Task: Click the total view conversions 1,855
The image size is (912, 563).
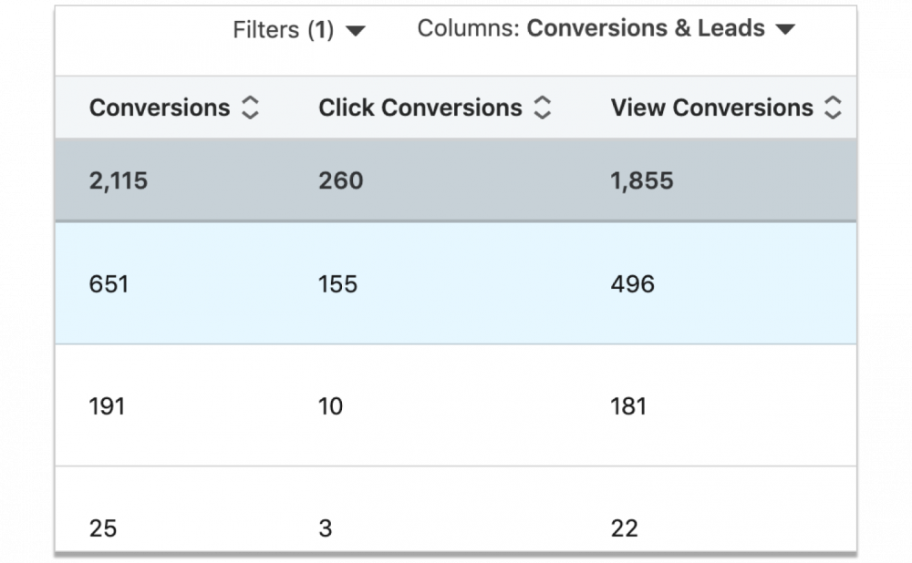Action: click(x=641, y=180)
